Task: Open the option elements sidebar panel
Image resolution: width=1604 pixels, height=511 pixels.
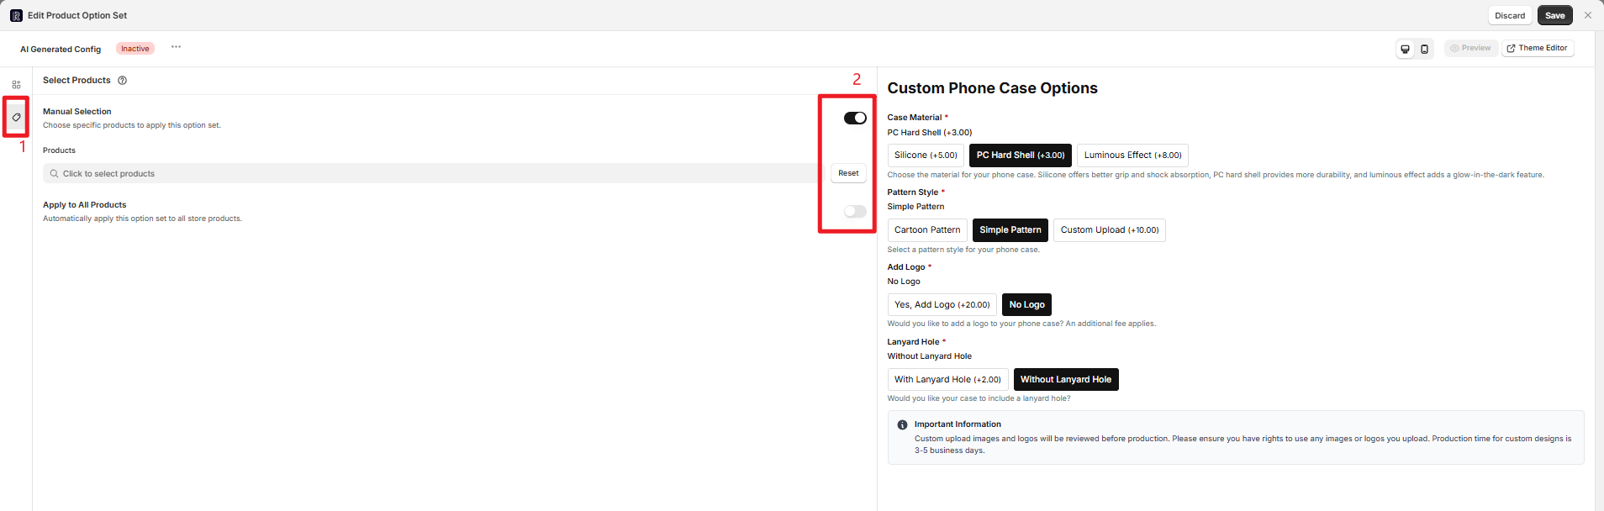Action: [16, 85]
